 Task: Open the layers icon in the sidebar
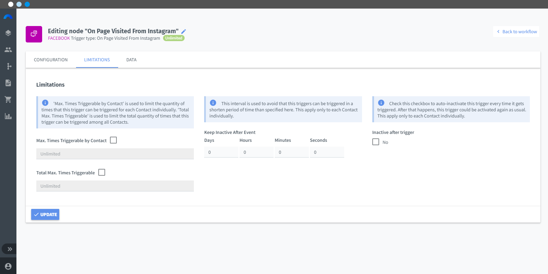click(8, 33)
